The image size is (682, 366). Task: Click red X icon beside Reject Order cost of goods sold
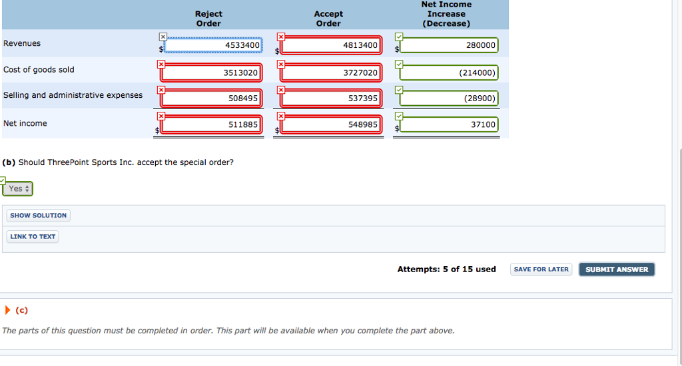pyautogui.click(x=161, y=64)
